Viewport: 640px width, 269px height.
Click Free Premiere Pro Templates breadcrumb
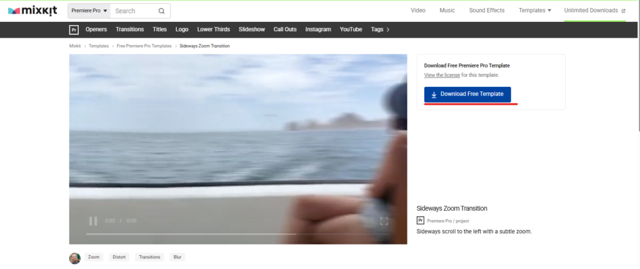[144, 46]
